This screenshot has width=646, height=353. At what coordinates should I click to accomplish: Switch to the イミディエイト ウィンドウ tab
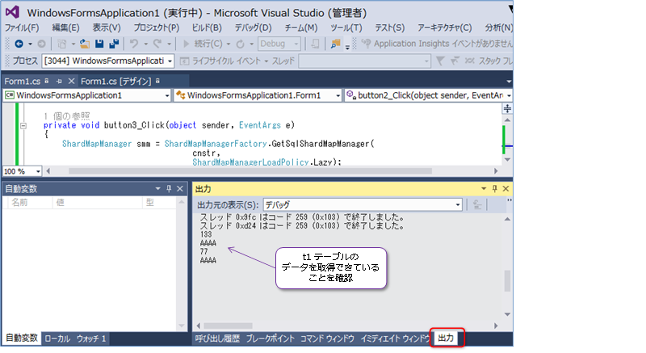click(395, 338)
